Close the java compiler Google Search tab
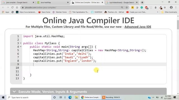 tap(33, 2)
